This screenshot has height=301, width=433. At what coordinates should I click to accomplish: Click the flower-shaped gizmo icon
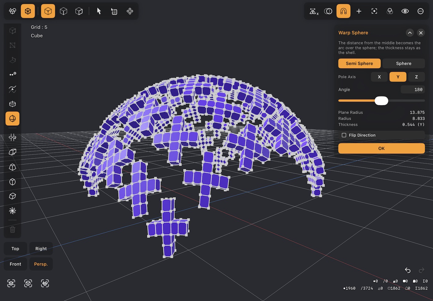click(x=130, y=11)
